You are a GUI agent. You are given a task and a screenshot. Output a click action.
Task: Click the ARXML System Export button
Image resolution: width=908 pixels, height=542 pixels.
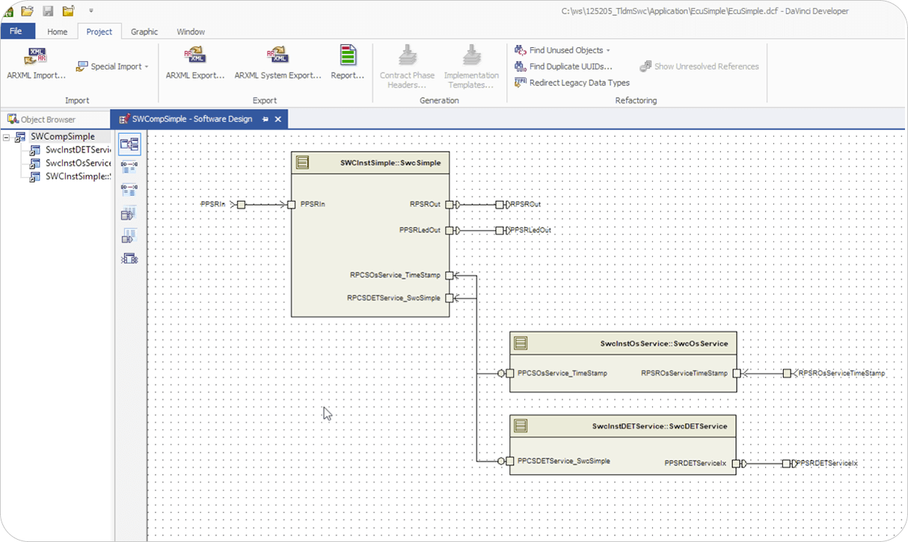click(277, 64)
